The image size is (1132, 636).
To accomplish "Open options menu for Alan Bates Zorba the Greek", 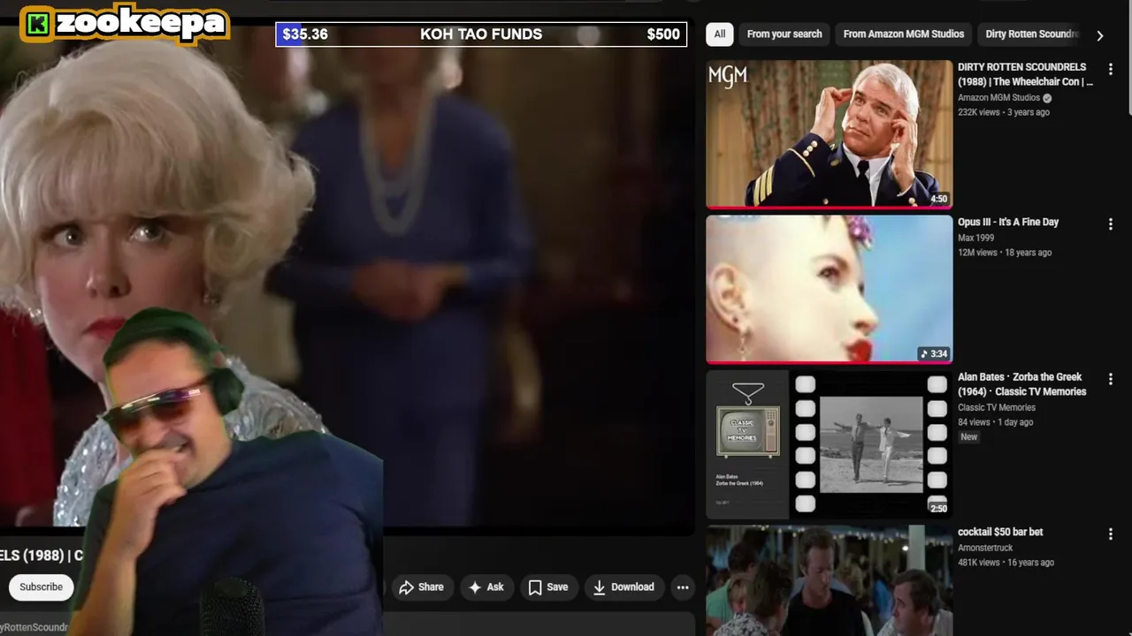I will click(x=1111, y=380).
